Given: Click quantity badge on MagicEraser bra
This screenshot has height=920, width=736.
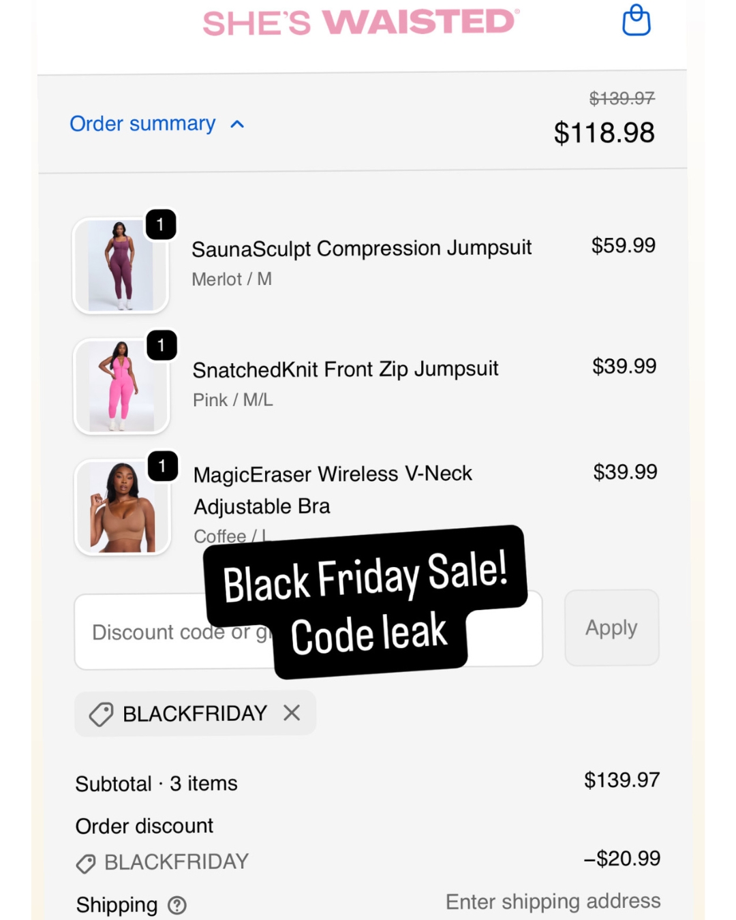Looking at the screenshot, I should point(162,466).
